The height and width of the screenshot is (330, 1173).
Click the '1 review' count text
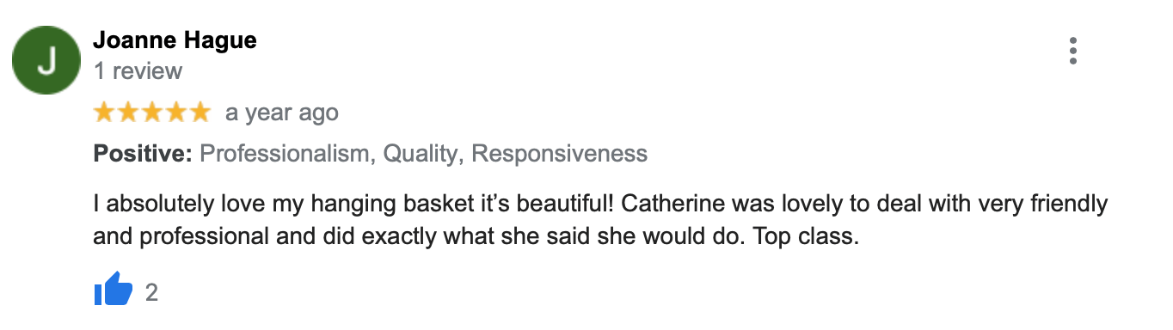138,70
